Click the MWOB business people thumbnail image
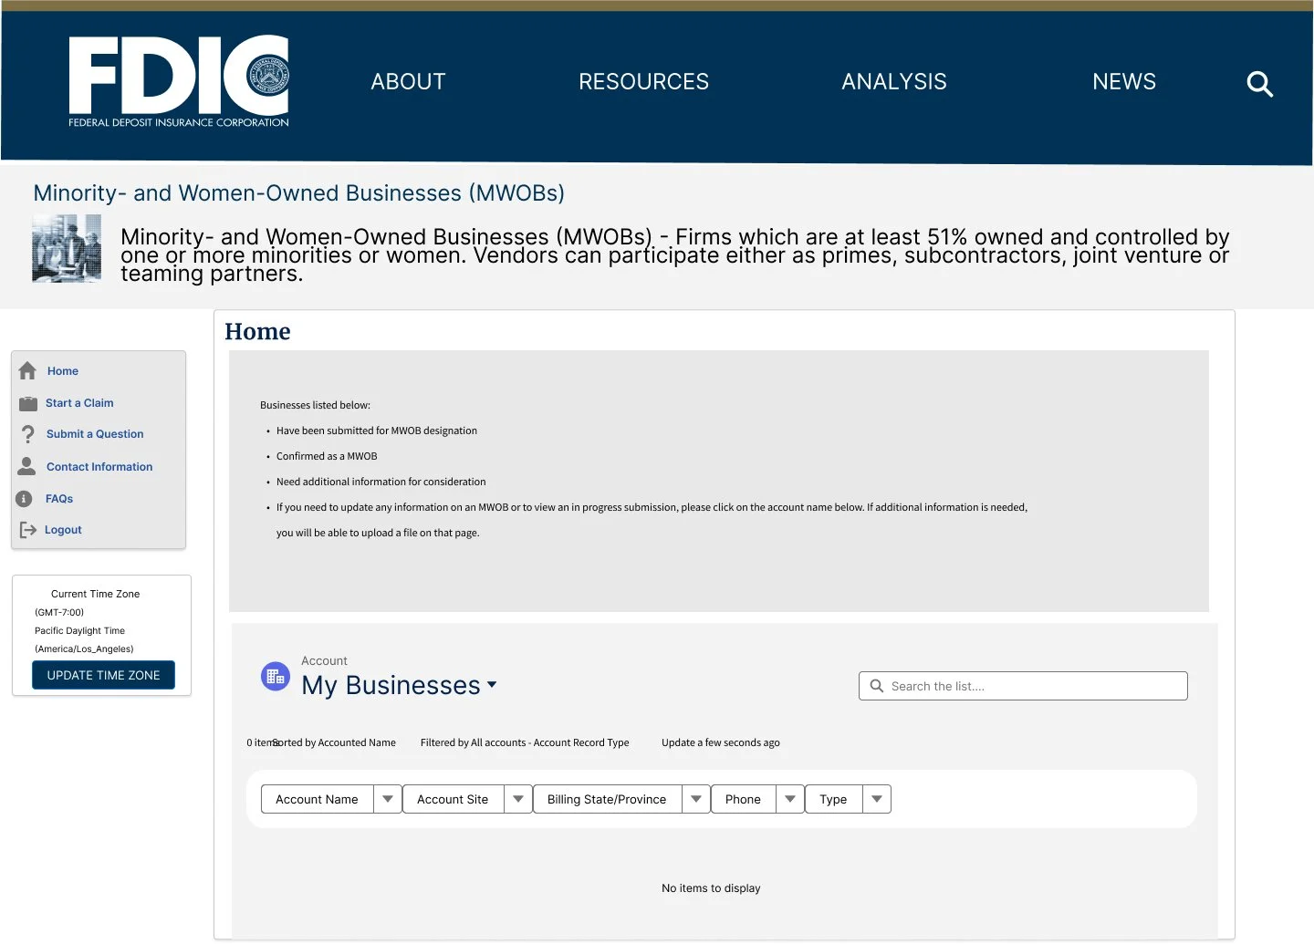The image size is (1314, 944). tap(67, 248)
